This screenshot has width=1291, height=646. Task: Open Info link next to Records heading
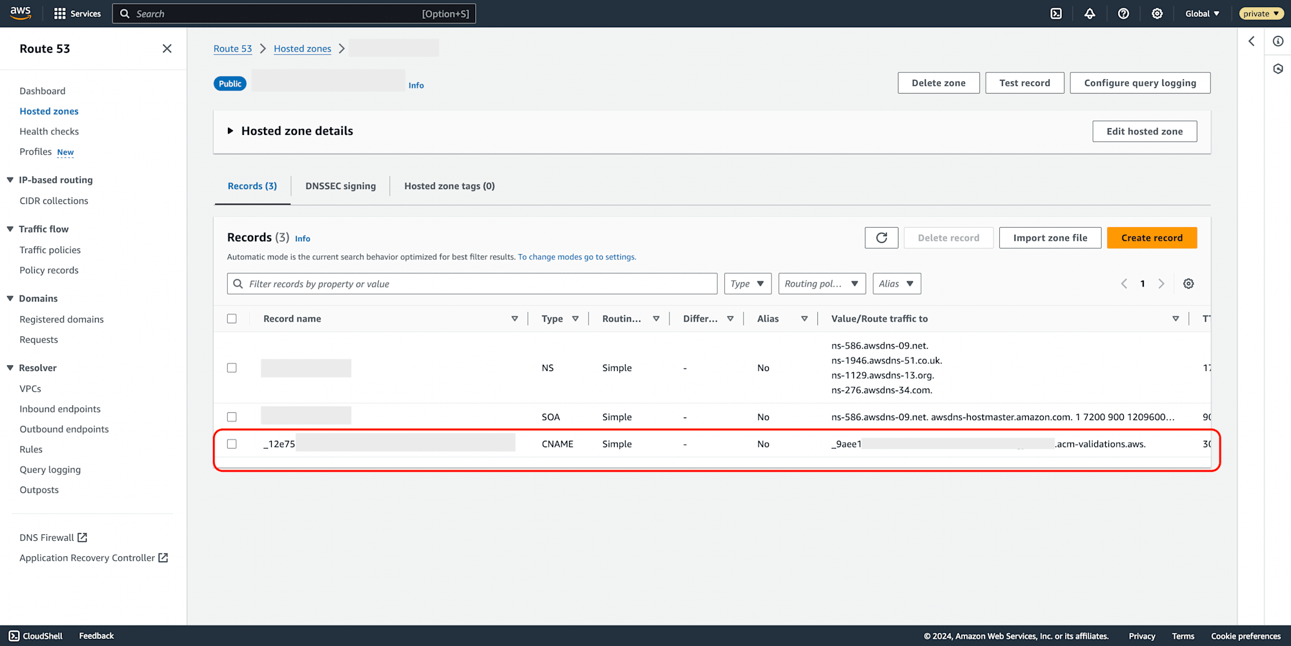(303, 239)
